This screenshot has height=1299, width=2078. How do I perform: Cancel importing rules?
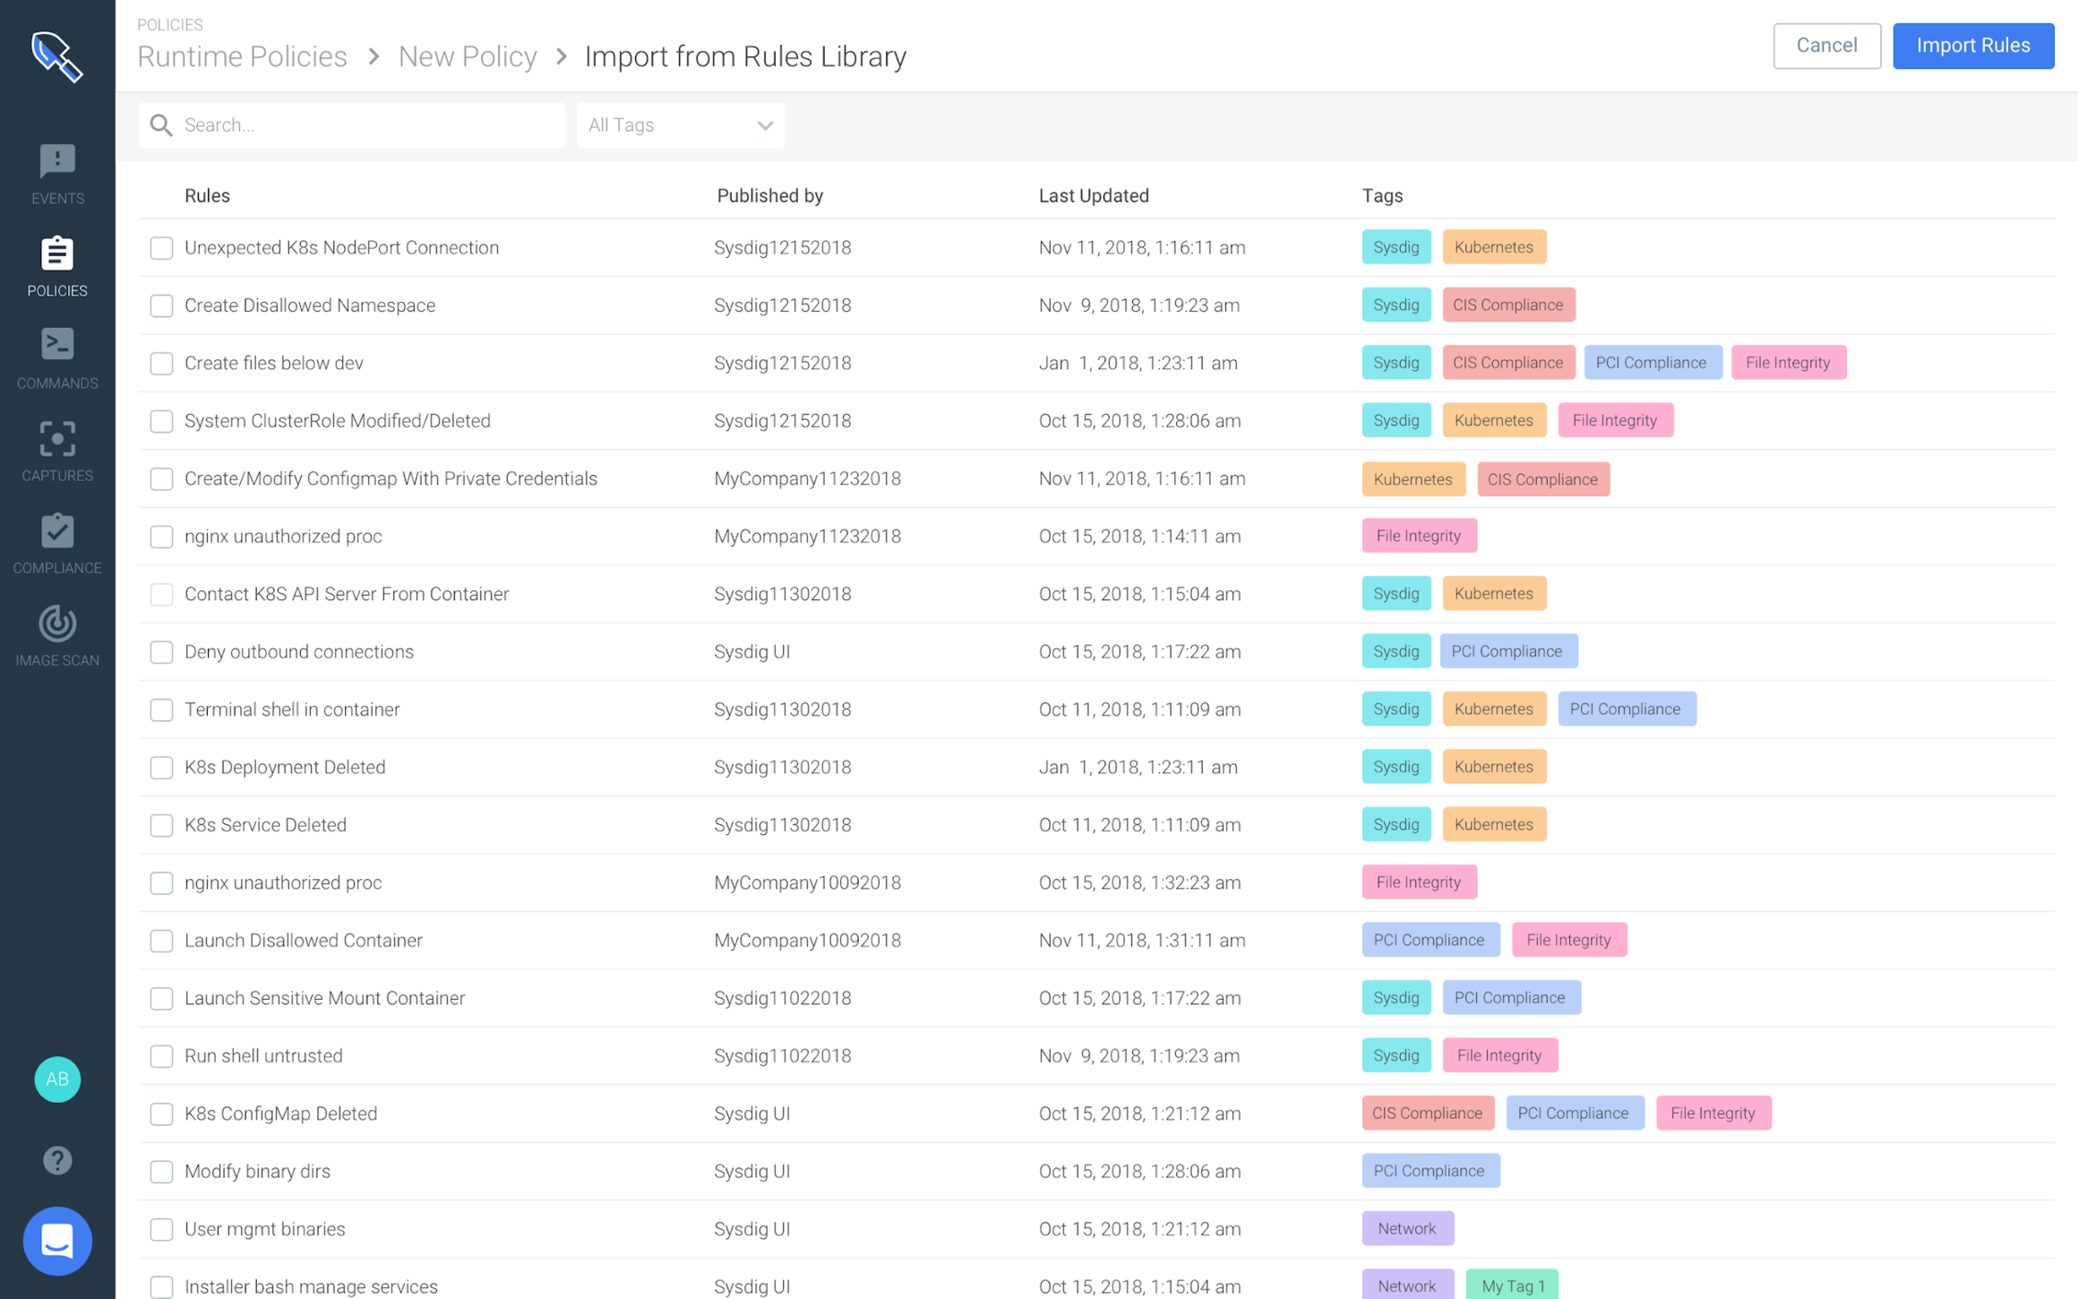(x=1826, y=46)
